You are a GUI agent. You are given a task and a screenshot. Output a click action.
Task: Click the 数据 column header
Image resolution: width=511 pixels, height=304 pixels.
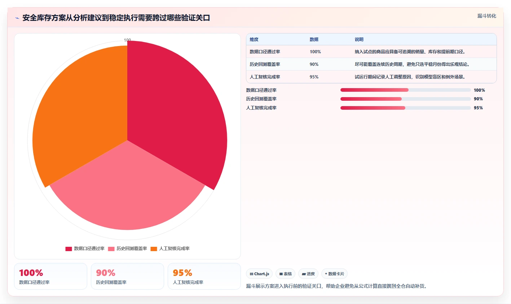point(314,40)
